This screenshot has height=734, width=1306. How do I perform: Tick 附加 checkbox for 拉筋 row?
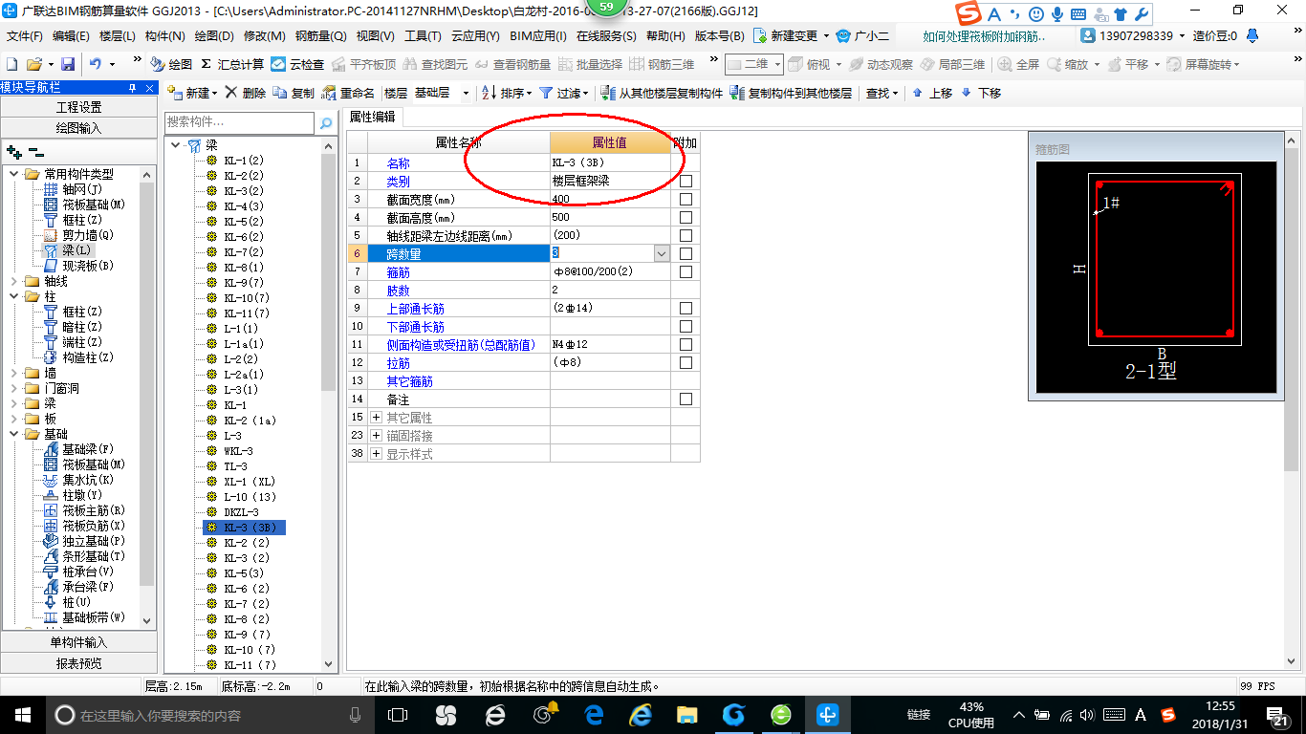(686, 363)
